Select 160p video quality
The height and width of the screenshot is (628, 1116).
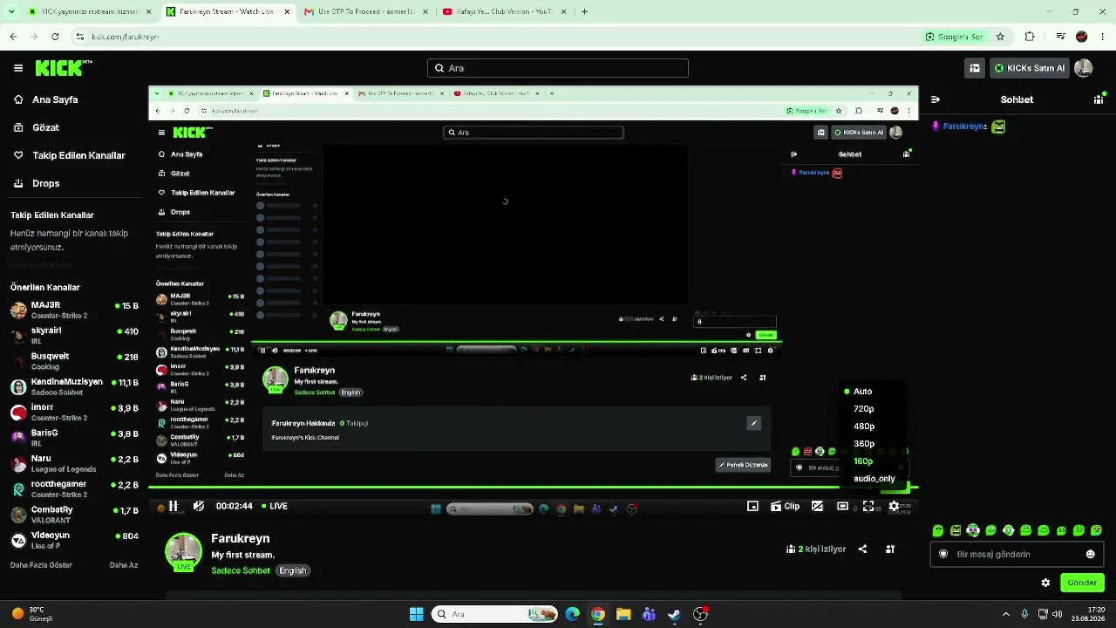(x=863, y=461)
